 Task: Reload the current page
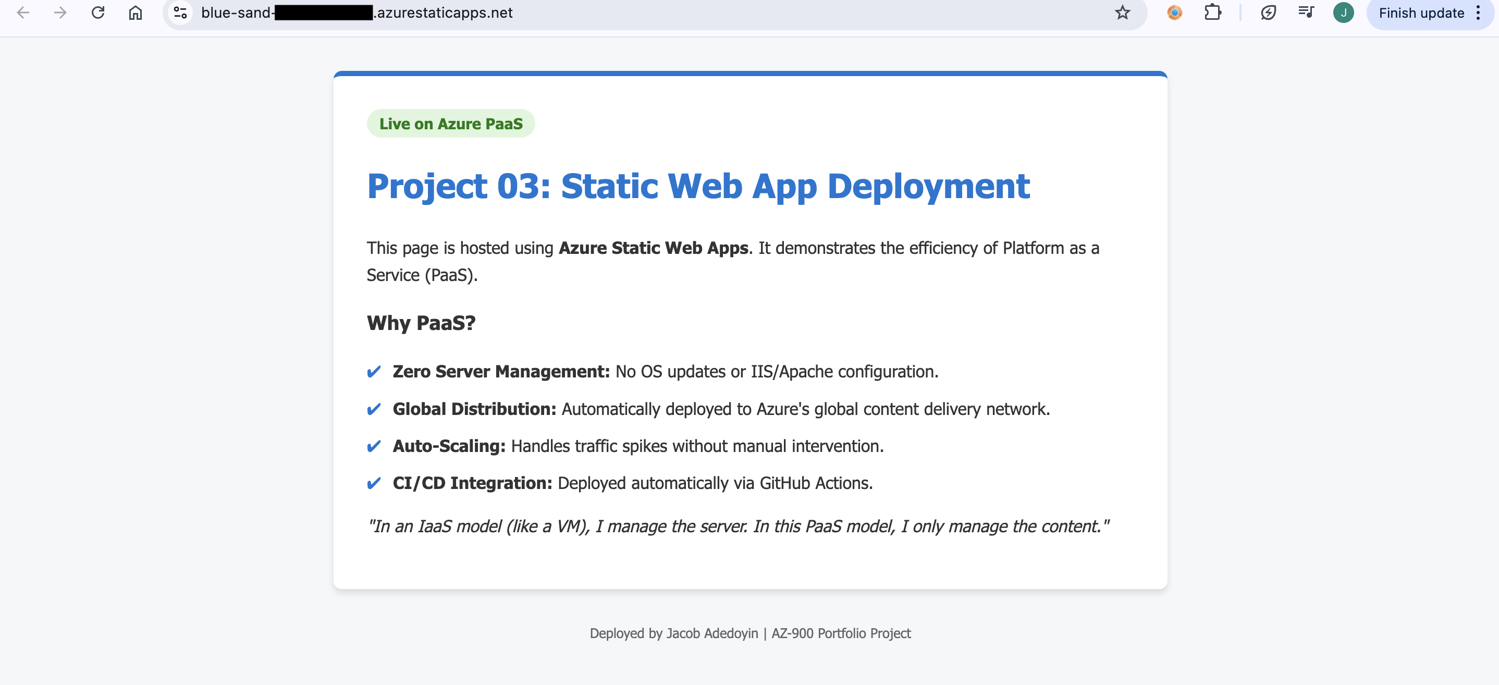pyautogui.click(x=98, y=13)
